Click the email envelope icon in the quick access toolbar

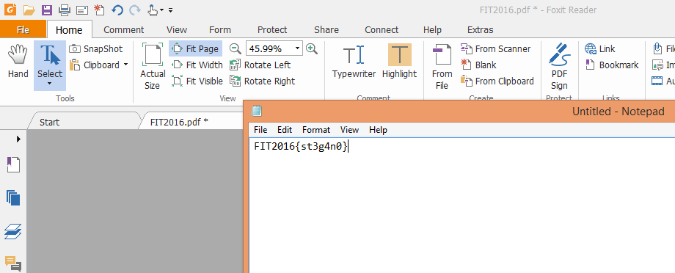tap(82, 10)
